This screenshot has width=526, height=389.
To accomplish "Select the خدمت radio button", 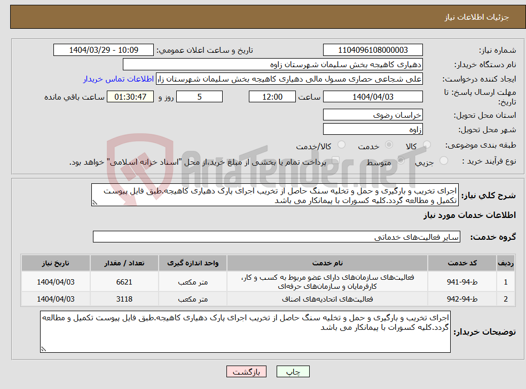I will [x=389, y=144].
